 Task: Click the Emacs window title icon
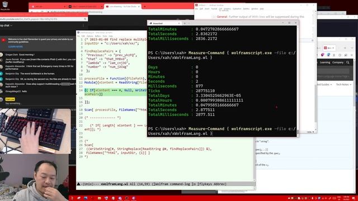pyautogui.click(x=78, y=32)
